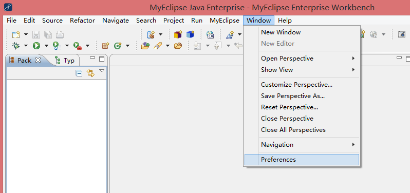Expand the Open Perspective submenu

click(302, 59)
